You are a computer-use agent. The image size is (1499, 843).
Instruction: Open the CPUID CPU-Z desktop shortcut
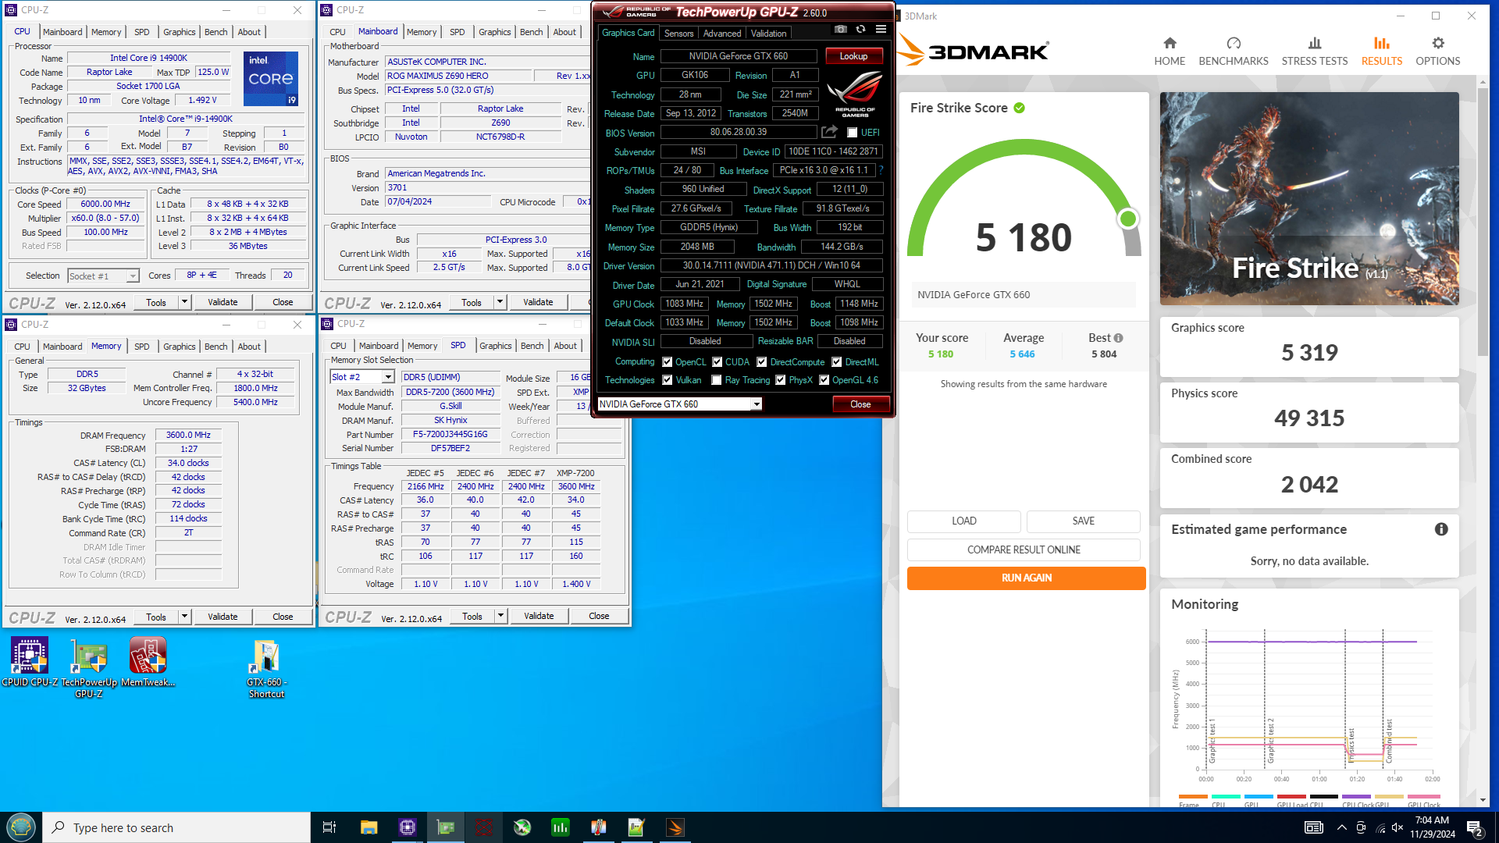[x=29, y=662]
